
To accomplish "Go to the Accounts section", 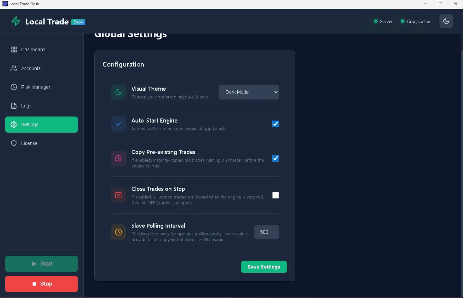I will coord(42,68).
